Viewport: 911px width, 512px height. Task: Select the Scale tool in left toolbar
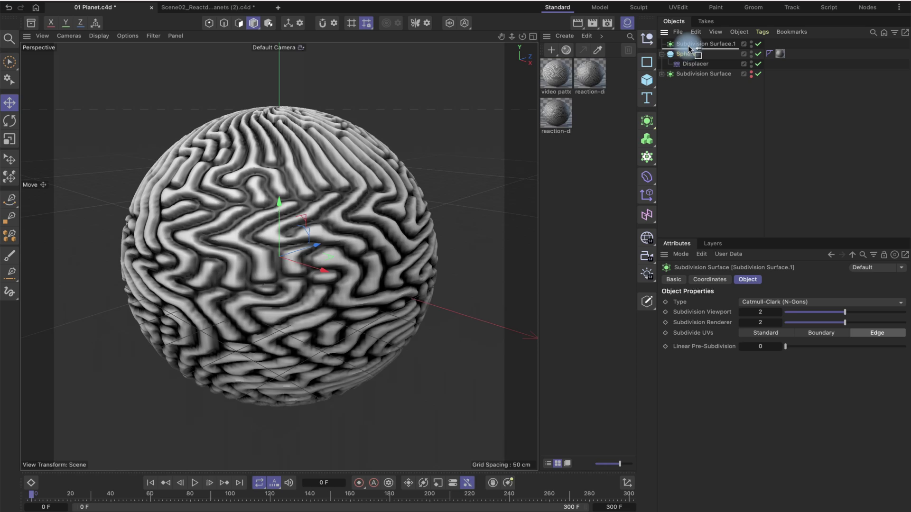9,139
